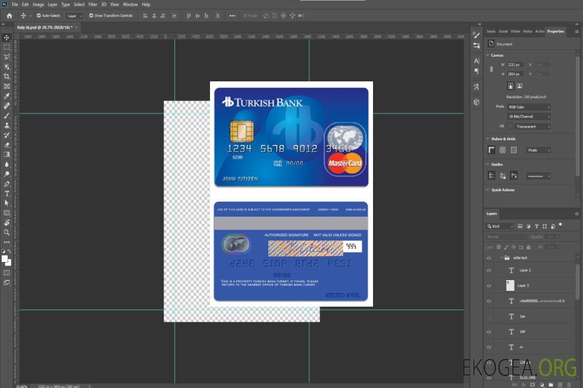Collapse the edite text layer group

[501, 258]
